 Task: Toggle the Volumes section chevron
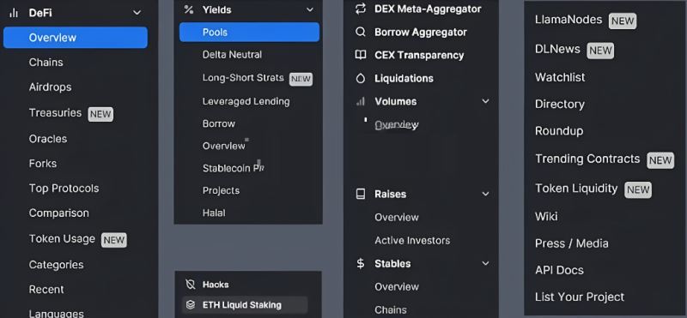tap(485, 101)
